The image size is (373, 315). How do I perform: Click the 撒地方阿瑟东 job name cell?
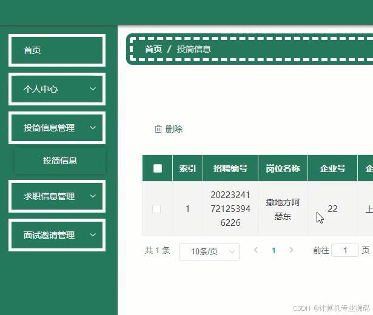coord(283,209)
